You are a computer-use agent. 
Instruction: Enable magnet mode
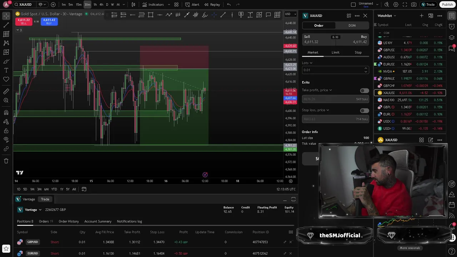[x=6, y=112]
